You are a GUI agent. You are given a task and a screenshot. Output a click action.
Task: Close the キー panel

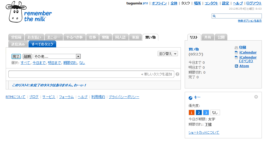tap(256, 97)
